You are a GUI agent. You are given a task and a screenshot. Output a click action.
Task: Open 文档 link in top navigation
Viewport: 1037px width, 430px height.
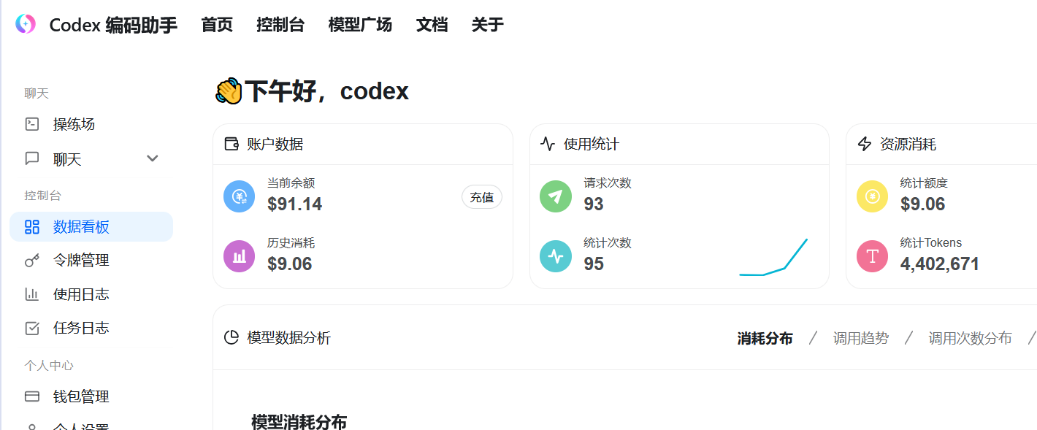point(432,25)
